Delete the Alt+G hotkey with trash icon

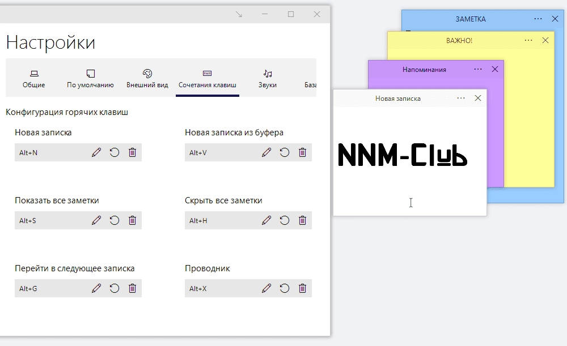(x=132, y=288)
